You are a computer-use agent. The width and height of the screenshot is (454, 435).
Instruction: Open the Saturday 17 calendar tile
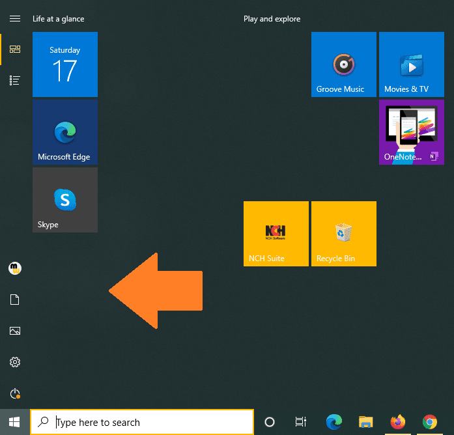[x=65, y=64]
